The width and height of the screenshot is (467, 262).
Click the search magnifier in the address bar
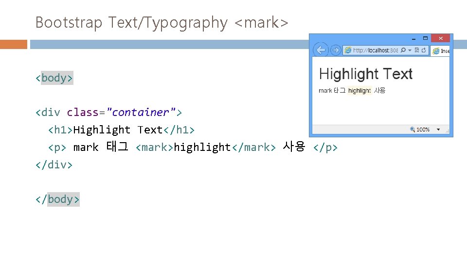403,50
